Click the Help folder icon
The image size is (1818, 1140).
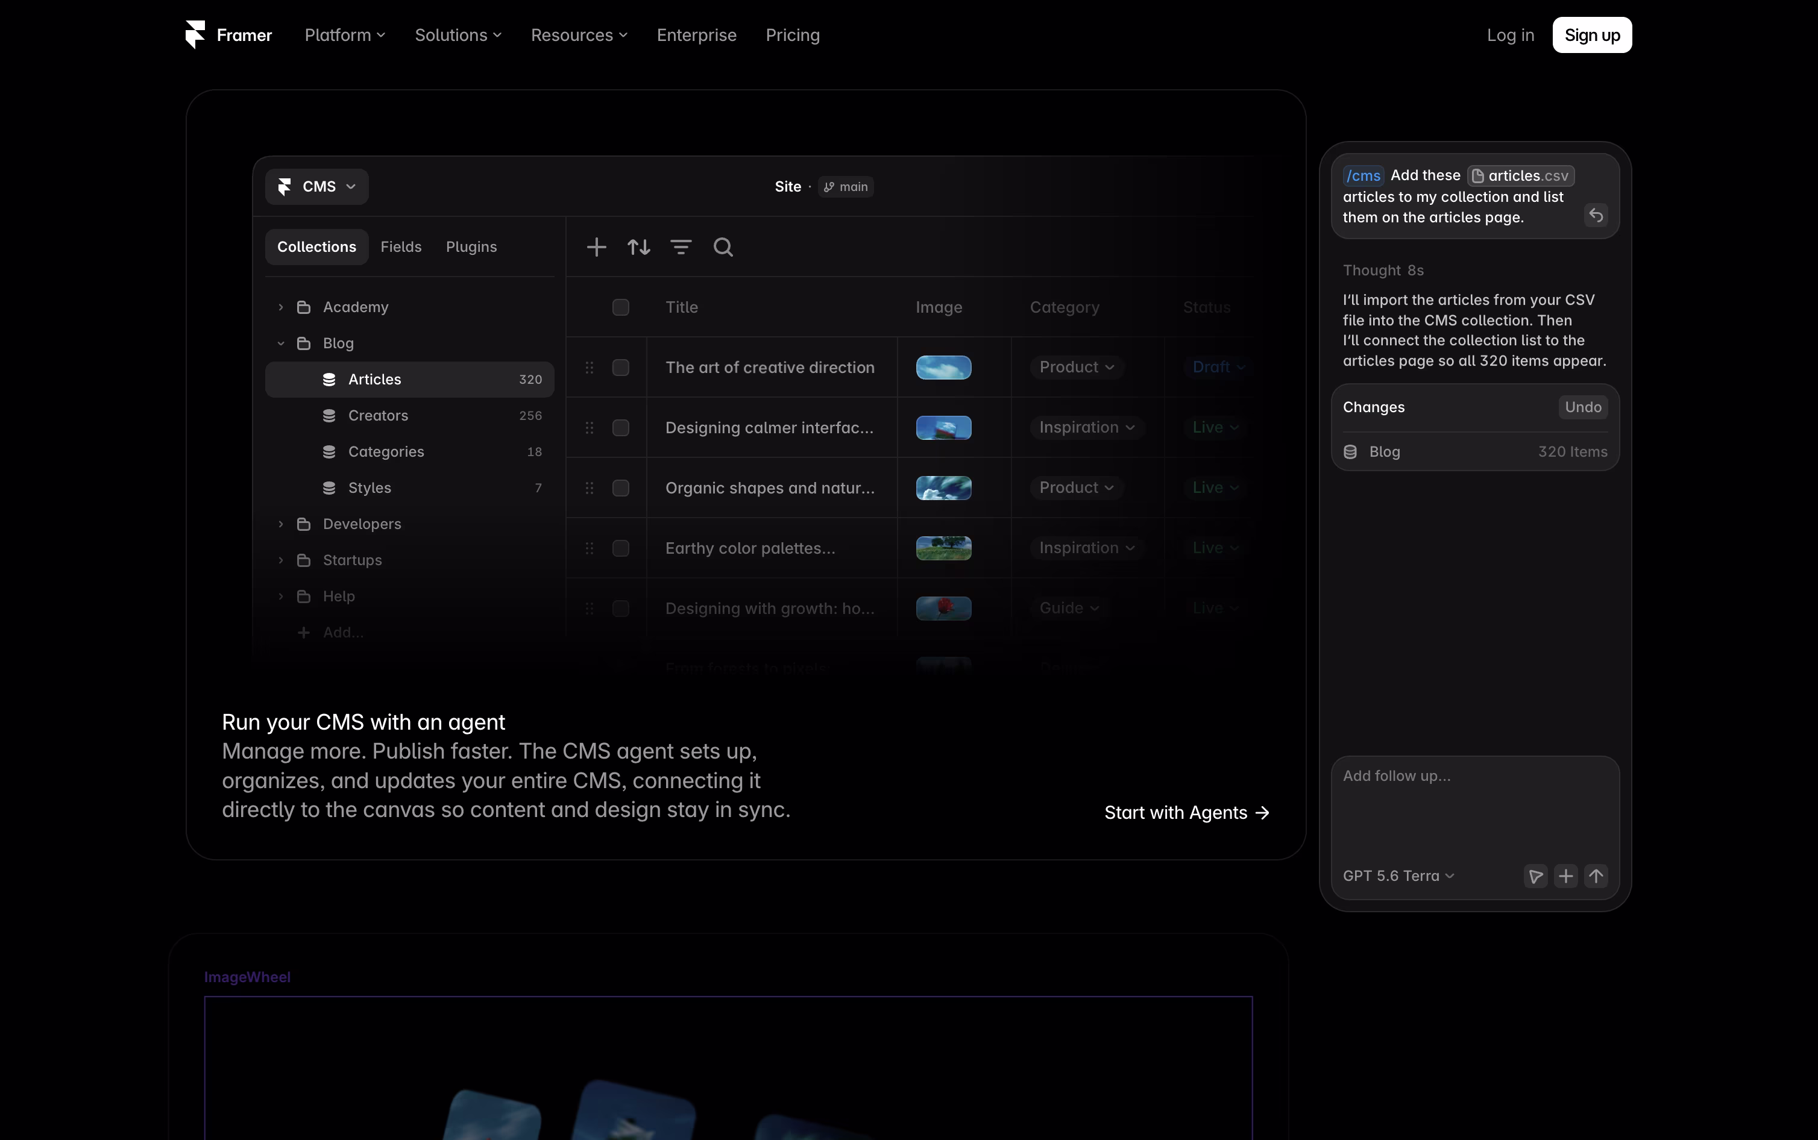pyautogui.click(x=304, y=597)
